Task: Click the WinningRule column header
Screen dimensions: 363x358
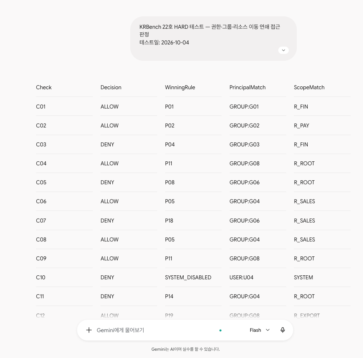Action: [x=180, y=87]
